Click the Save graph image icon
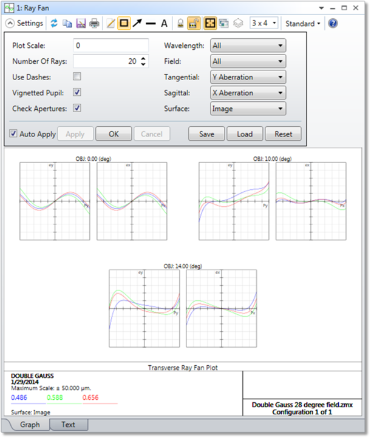This screenshot has height=438, width=371. point(81,24)
